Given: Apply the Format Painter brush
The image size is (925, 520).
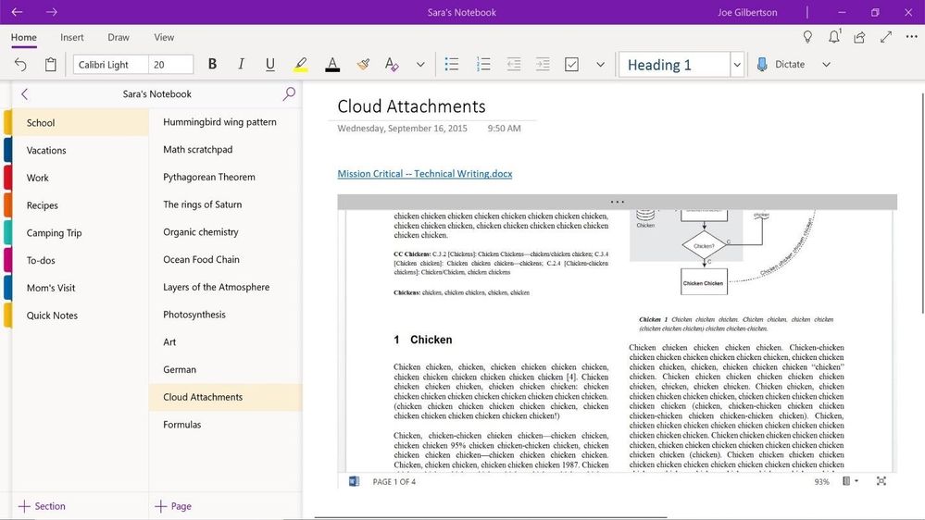Looking at the screenshot, I should (363, 65).
